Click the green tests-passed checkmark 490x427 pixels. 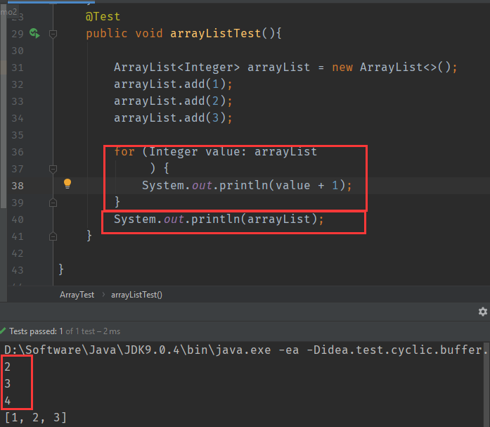(3, 331)
